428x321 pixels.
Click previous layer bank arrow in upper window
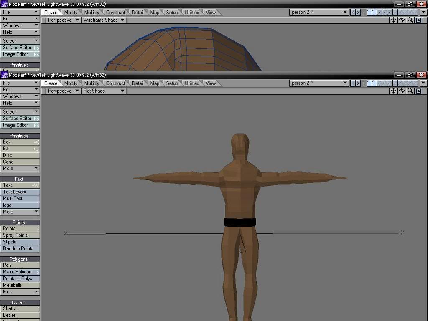pos(353,12)
